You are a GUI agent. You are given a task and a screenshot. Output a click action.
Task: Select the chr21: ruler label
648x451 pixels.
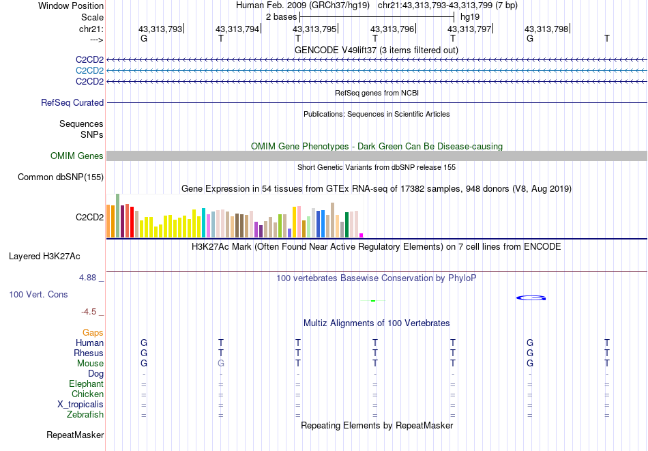(x=91, y=29)
